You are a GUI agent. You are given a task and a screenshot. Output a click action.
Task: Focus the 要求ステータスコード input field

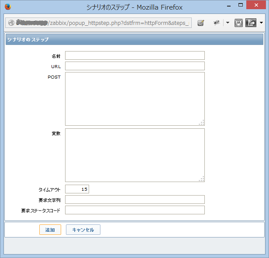135,210
